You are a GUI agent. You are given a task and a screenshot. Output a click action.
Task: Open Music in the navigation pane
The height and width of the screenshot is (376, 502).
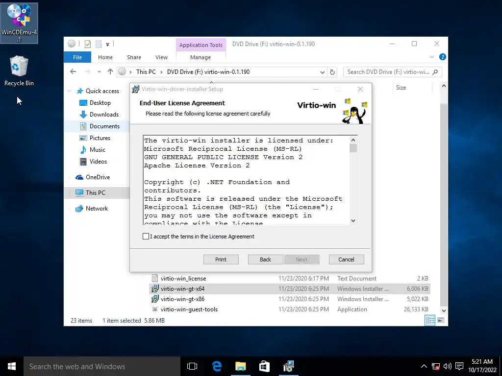coord(92,150)
